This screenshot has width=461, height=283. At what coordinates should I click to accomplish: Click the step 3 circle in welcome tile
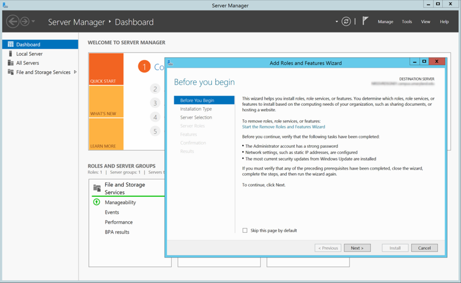(x=155, y=103)
